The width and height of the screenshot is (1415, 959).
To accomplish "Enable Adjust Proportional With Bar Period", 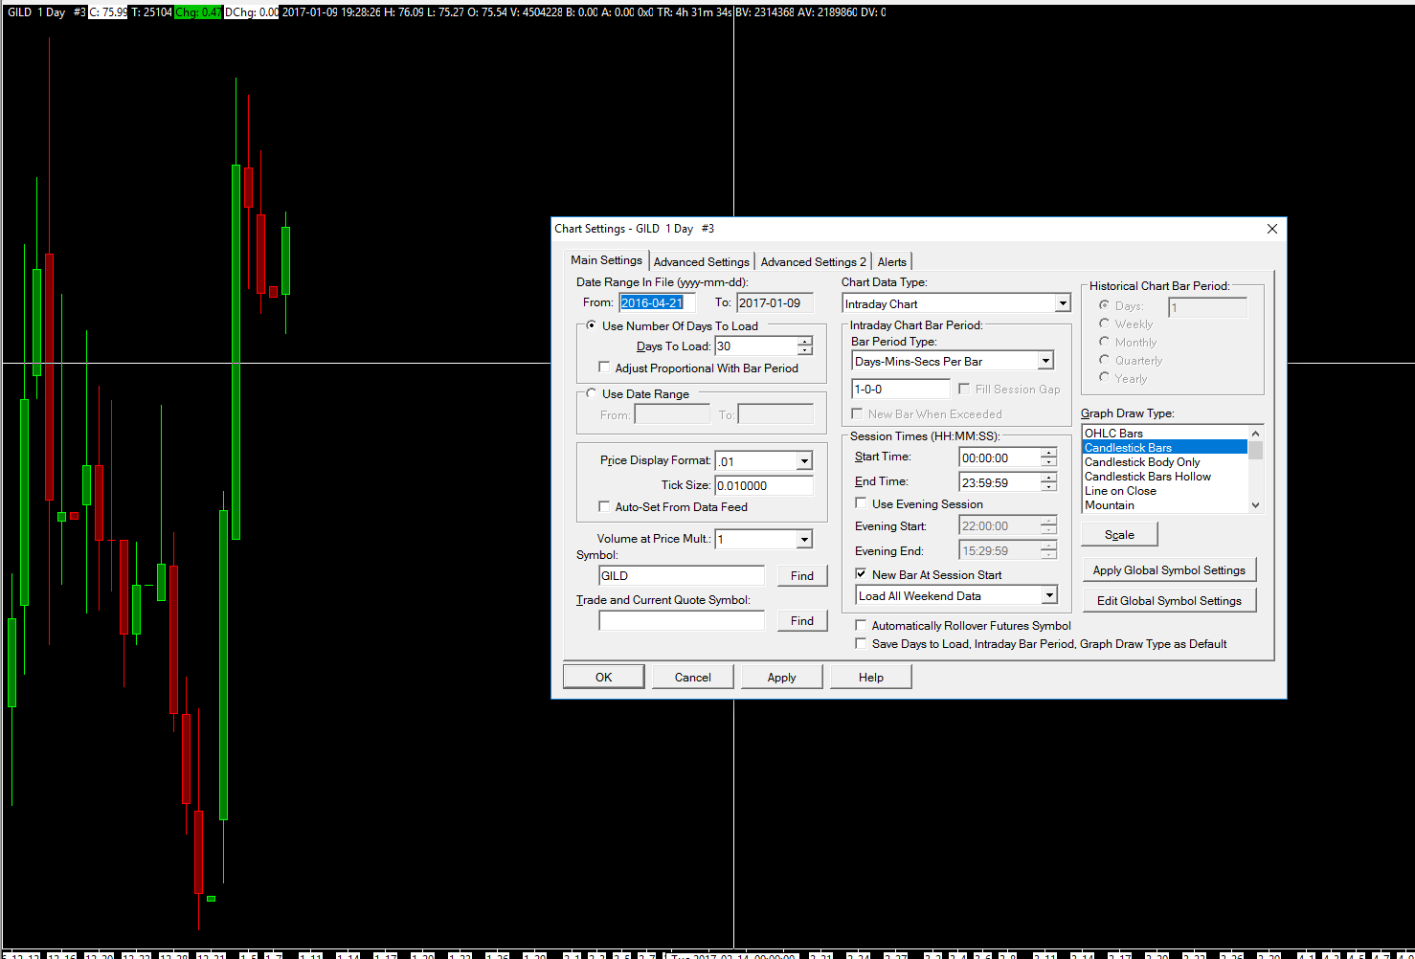I will pos(604,368).
